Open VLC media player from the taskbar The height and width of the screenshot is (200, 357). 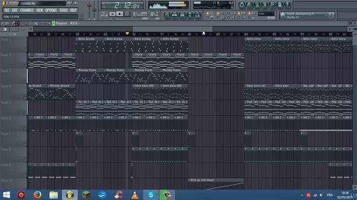click(135, 195)
